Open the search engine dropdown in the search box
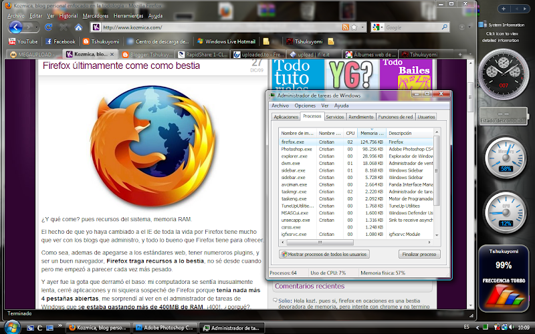The height and width of the screenshot is (334, 535). 379,27
